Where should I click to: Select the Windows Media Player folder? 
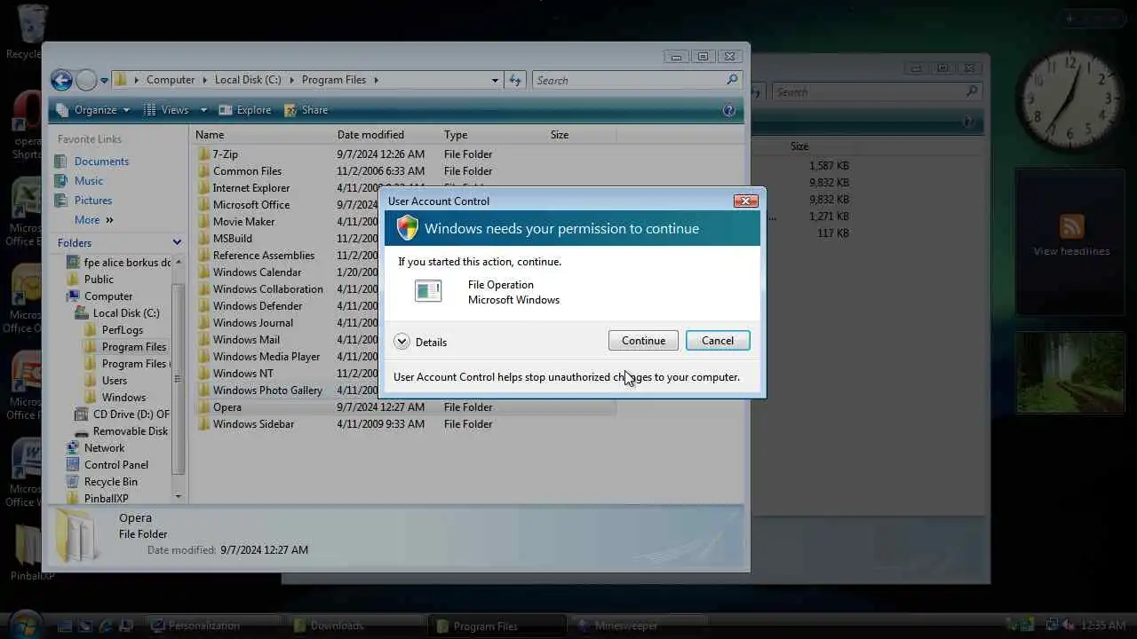pos(266,357)
